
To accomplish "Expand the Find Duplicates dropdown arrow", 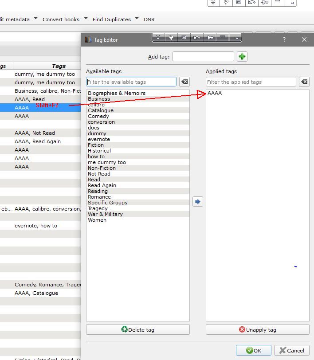I will pos(137,18).
